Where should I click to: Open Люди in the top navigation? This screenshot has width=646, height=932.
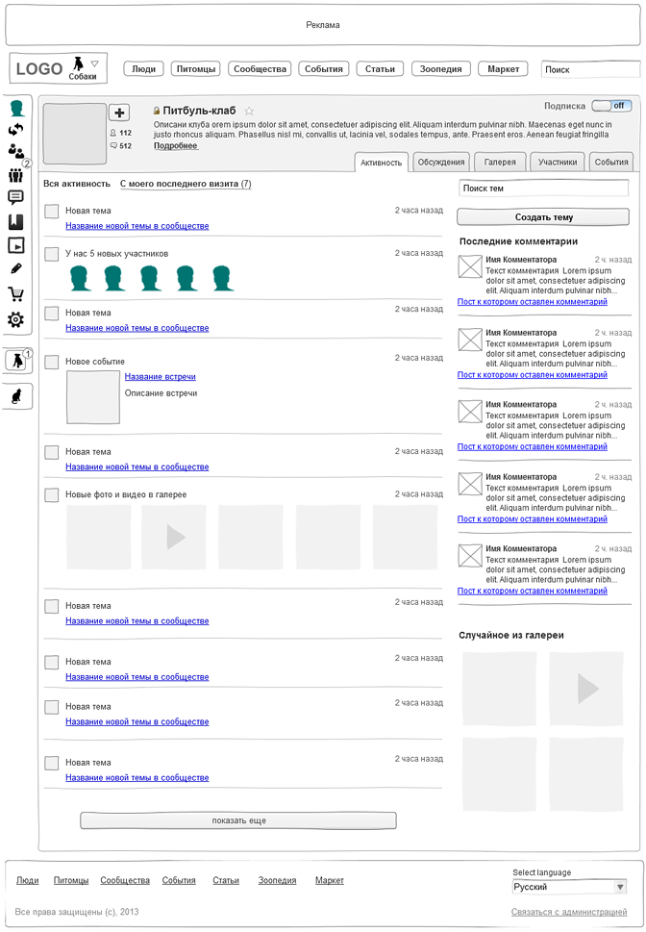144,69
